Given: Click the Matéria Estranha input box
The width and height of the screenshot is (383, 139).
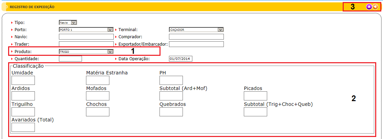Looking at the screenshot, I should 98,80.
